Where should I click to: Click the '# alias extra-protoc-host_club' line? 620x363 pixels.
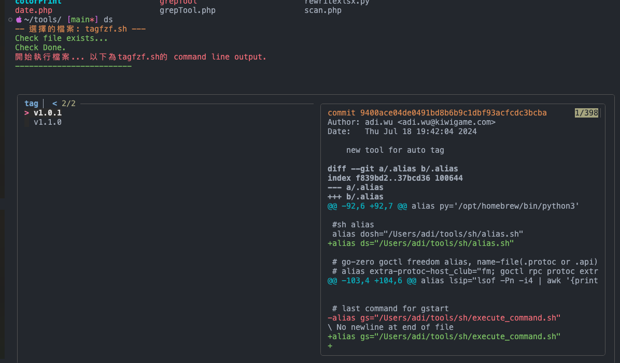pyautogui.click(x=464, y=271)
